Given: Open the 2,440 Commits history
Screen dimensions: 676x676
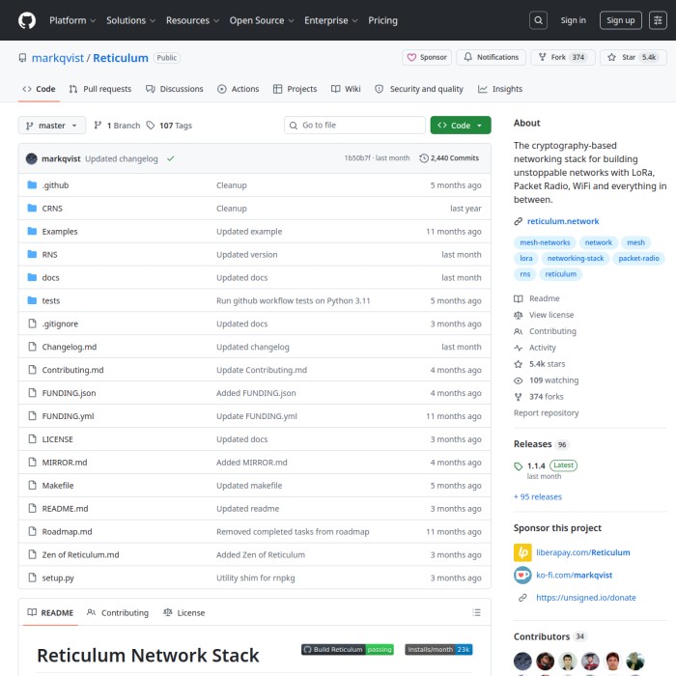Looking at the screenshot, I should pyautogui.click(x=449, y=157).
